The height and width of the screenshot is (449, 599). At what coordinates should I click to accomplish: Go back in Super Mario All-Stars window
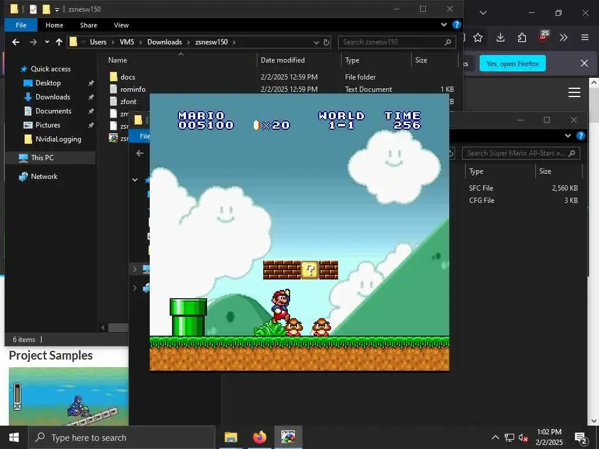pos(140,153)
